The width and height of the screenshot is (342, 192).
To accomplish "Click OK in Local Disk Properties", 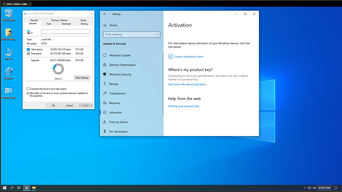I will coord(53,105).
